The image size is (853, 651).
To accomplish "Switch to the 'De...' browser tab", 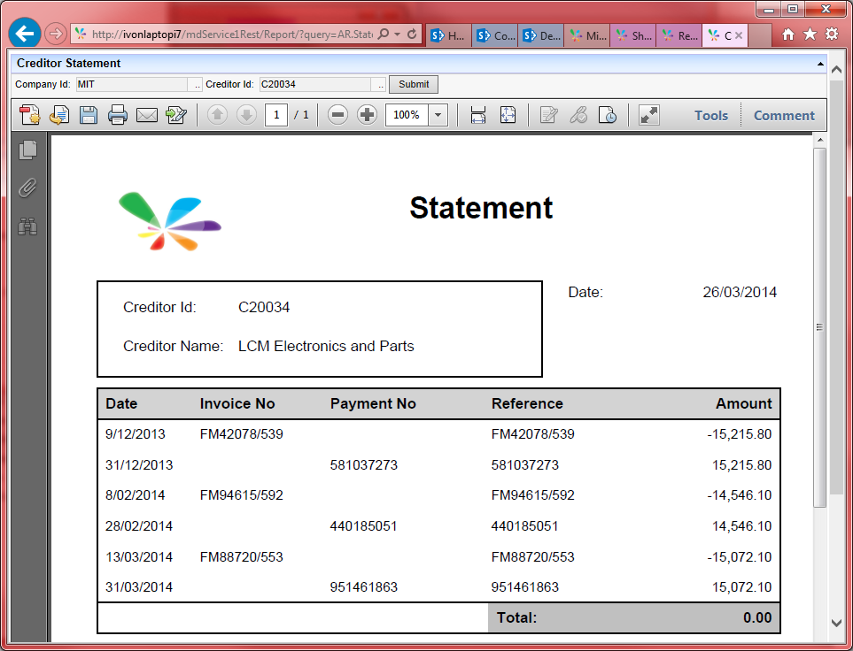I will tap(541, 36).
